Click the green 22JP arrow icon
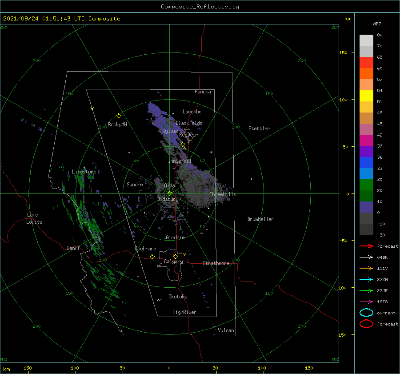400x374 pixels. tap(366, 290)
